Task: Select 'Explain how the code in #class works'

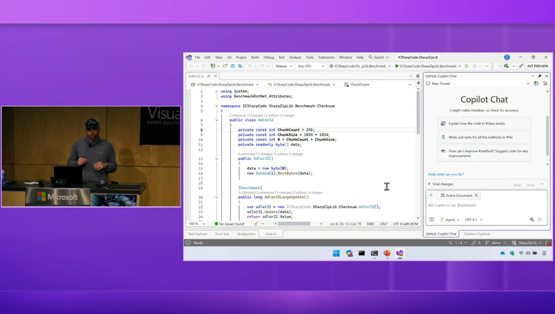Action: click(x=484, y=124)
